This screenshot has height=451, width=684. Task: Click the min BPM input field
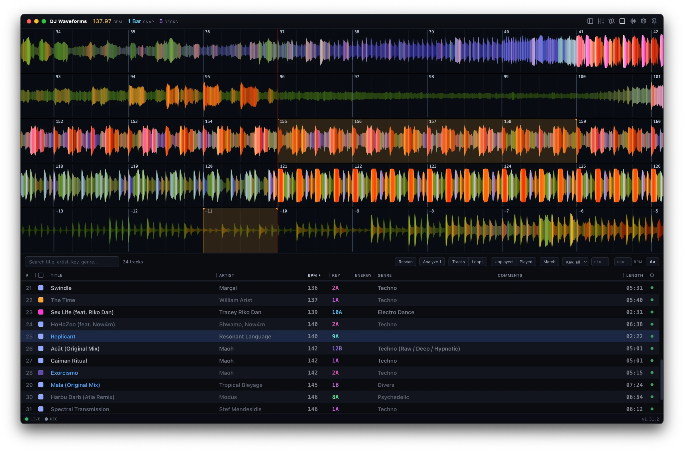coord(600,262)
